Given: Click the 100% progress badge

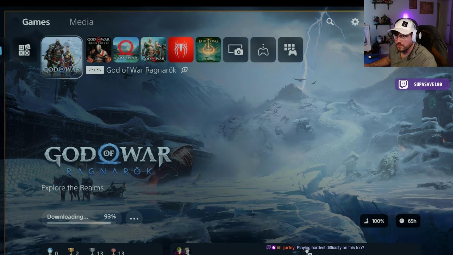Looking at the screenshot, I should point(374,221).
